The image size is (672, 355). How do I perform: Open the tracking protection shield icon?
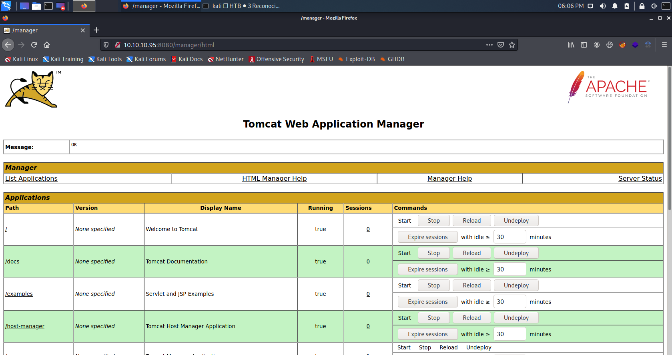coord(106,45)
